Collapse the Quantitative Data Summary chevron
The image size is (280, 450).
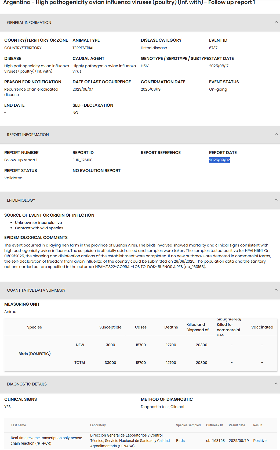pos(276,290)
